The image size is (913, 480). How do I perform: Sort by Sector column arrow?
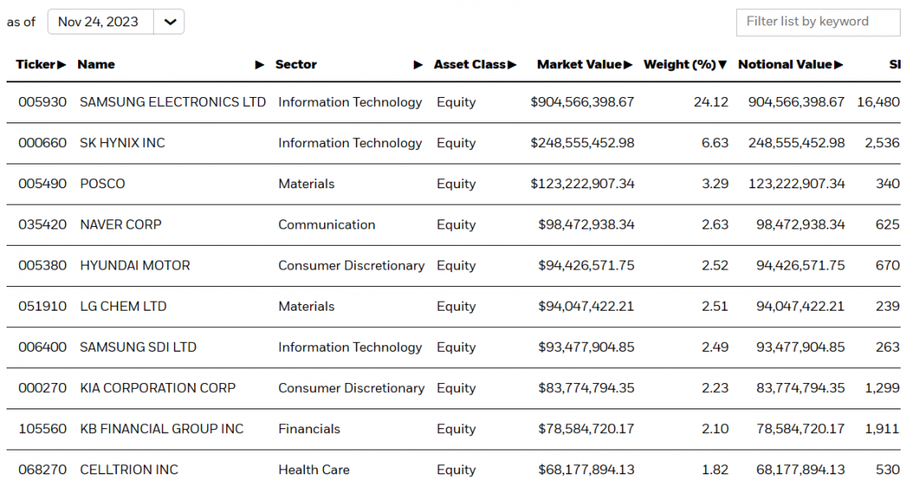418,64
